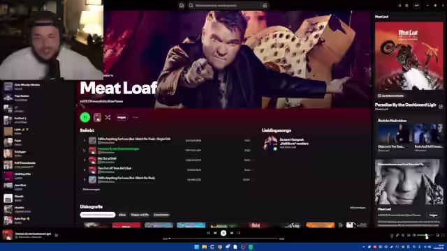Save current song with add icon by title
447x251 pixels.
pyautogui.click(x=56, y=235)
